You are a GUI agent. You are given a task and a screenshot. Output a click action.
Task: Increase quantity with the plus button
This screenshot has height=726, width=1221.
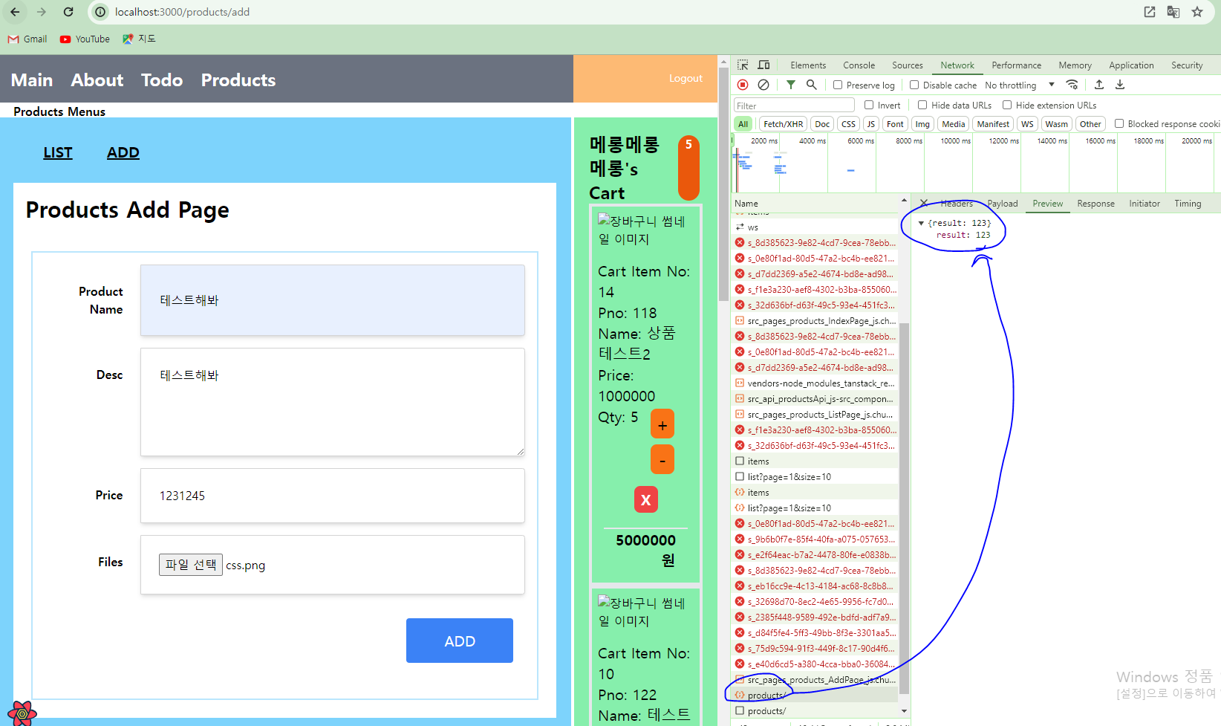pos(662,424)
